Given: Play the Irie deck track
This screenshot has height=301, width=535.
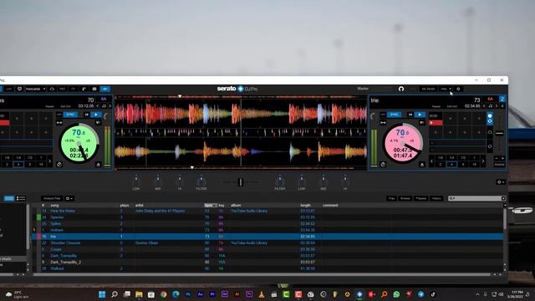Looking at the screenshot, I should (x=420, y=115).
